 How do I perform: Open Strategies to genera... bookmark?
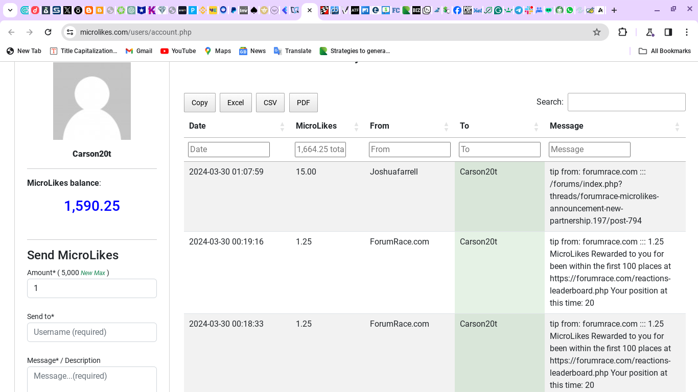355,51
